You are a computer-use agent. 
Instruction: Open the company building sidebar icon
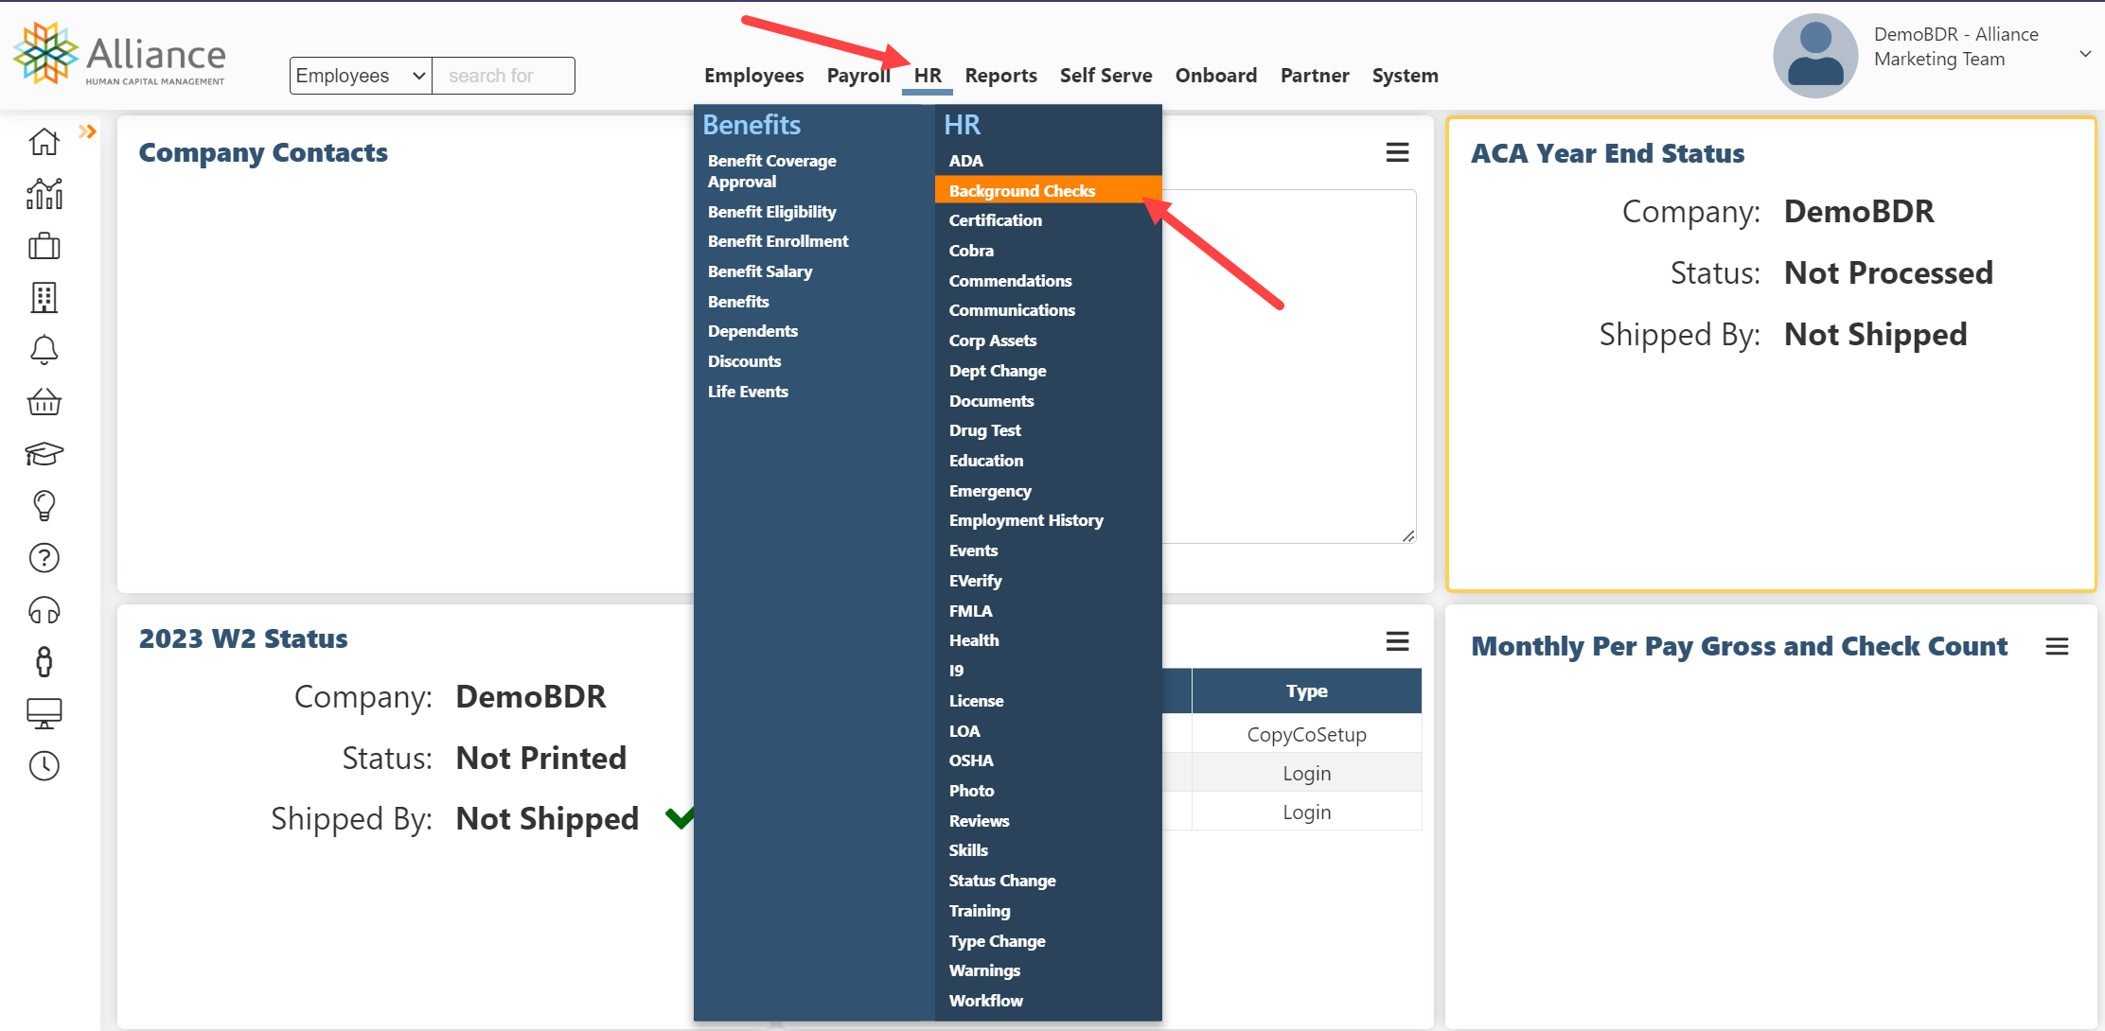[x=44, y=298]
